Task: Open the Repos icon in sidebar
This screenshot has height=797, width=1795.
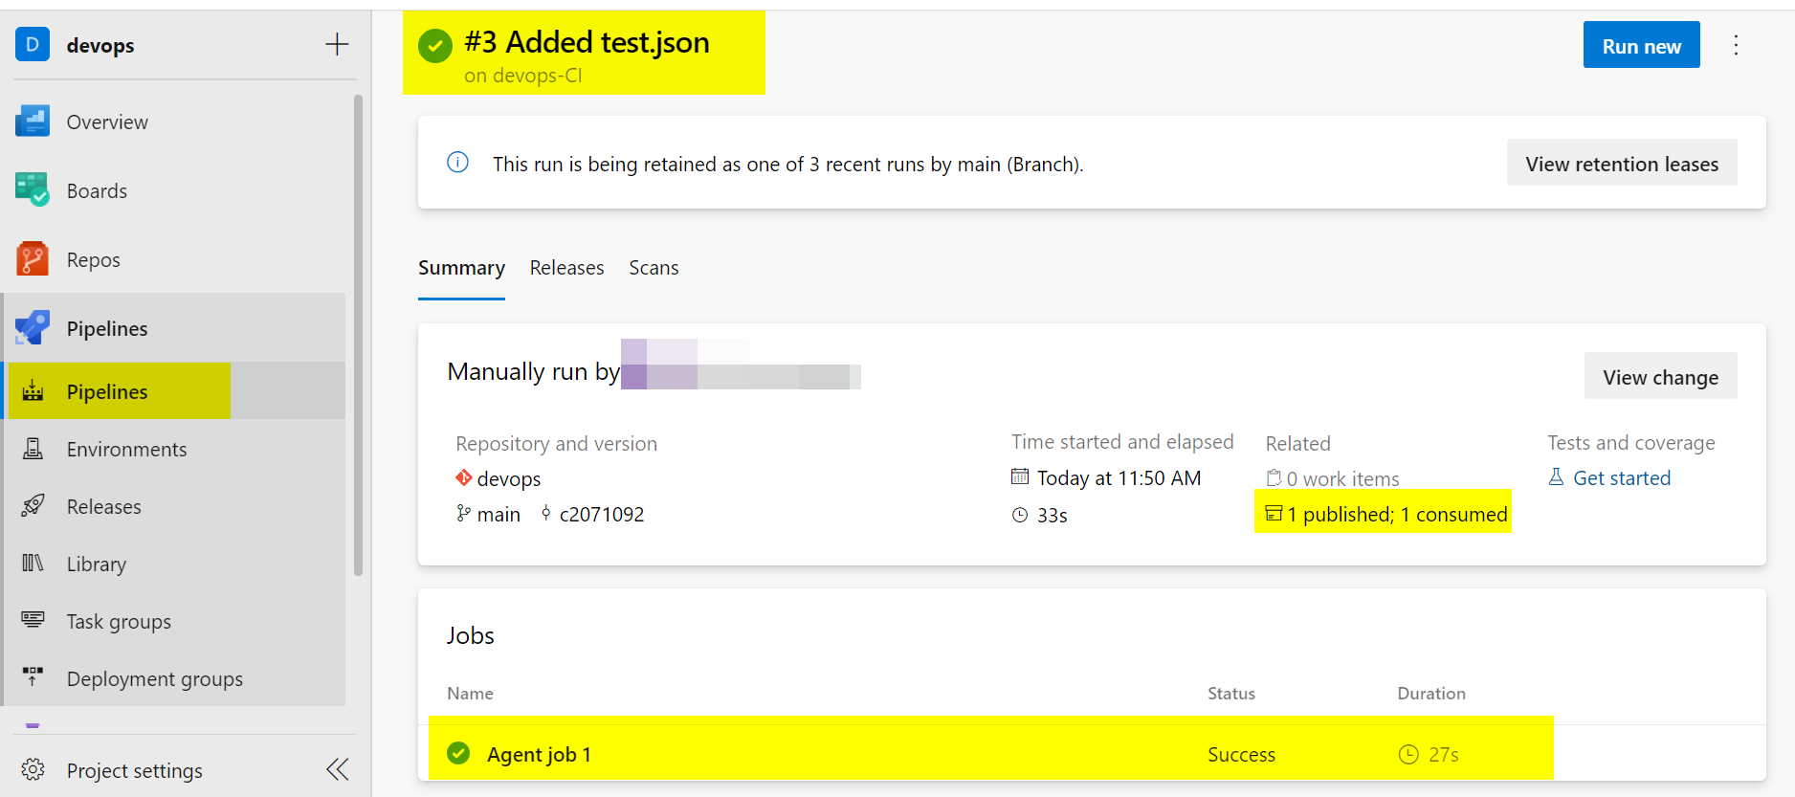Action: [x=33, y=259]
